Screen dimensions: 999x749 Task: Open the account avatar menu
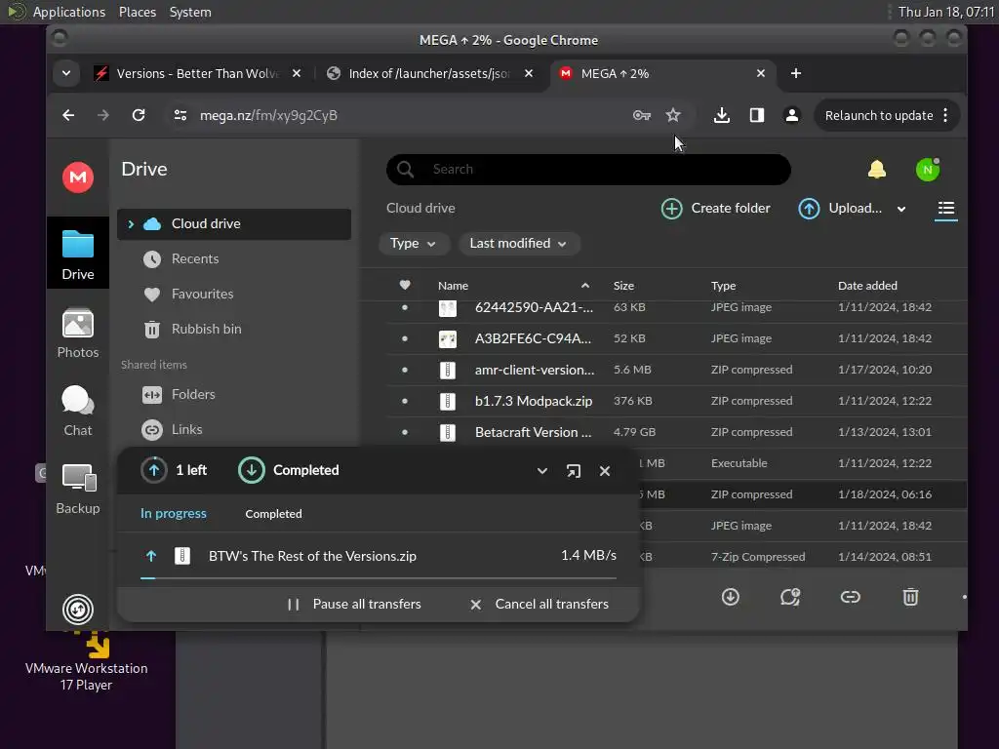[x=927, y=170]
